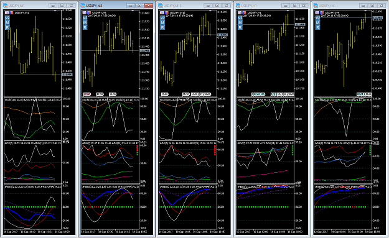Click the M button on the H1 chart
This screenshot has height=238, width=389.
(x=240, y=23)
